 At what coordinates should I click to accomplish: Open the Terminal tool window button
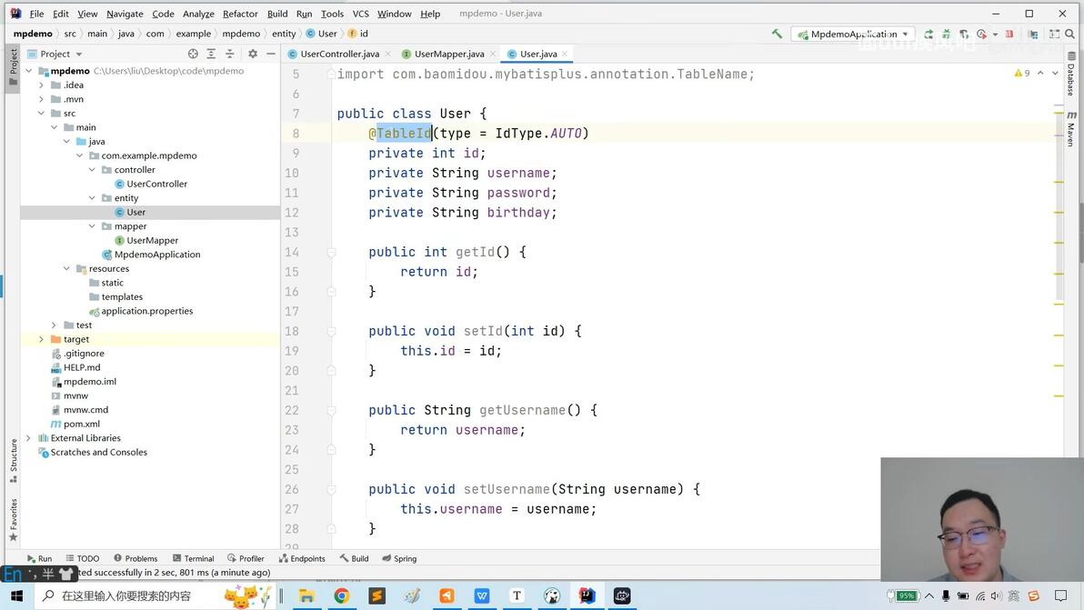click(194, 558)
